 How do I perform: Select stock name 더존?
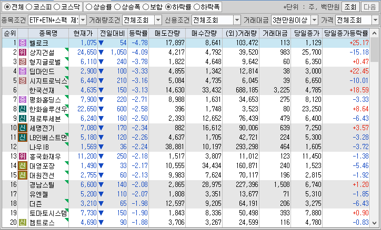point(35,204)
